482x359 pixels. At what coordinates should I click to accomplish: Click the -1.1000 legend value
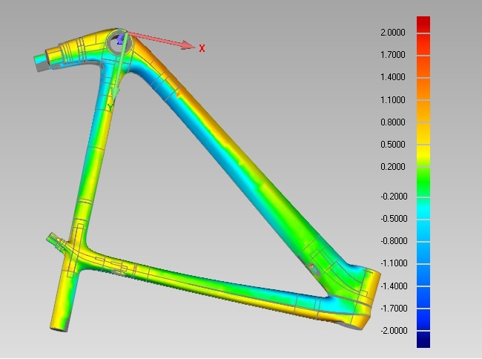coord(391,263)
